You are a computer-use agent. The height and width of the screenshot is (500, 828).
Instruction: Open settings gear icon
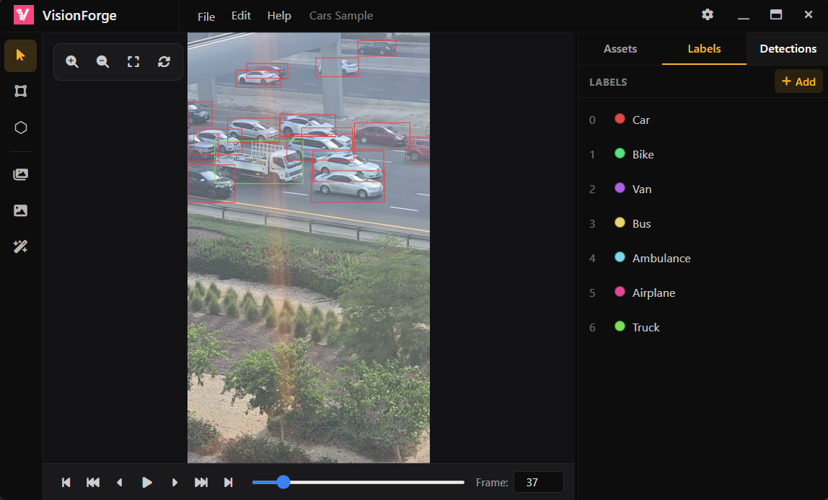(708, 14)
